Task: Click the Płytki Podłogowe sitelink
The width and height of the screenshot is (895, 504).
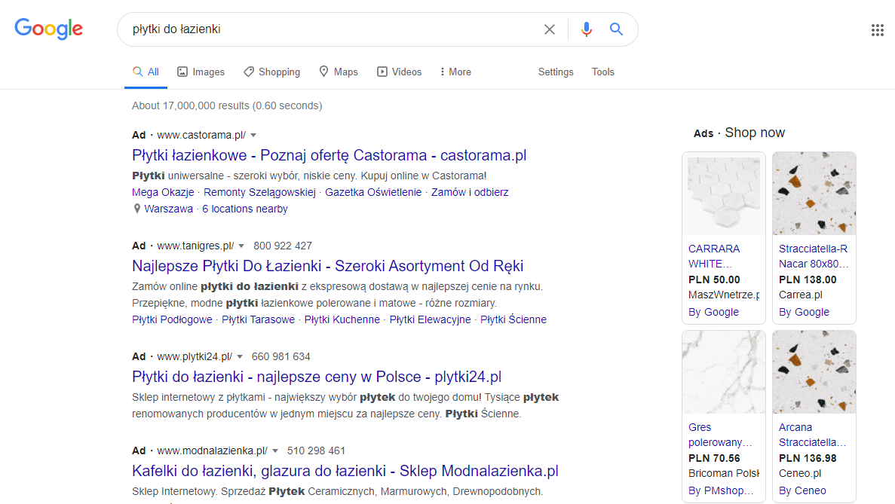Action: click(x=172, y=319)
